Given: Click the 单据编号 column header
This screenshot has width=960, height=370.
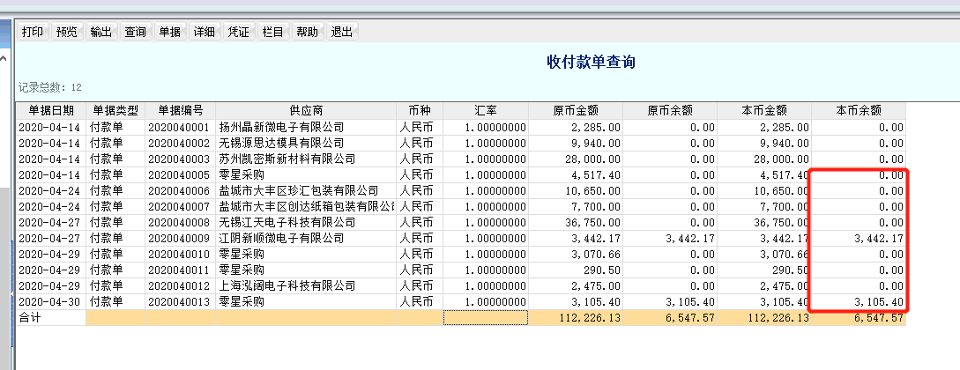Looking at the screenshot, I should (181, 111).
